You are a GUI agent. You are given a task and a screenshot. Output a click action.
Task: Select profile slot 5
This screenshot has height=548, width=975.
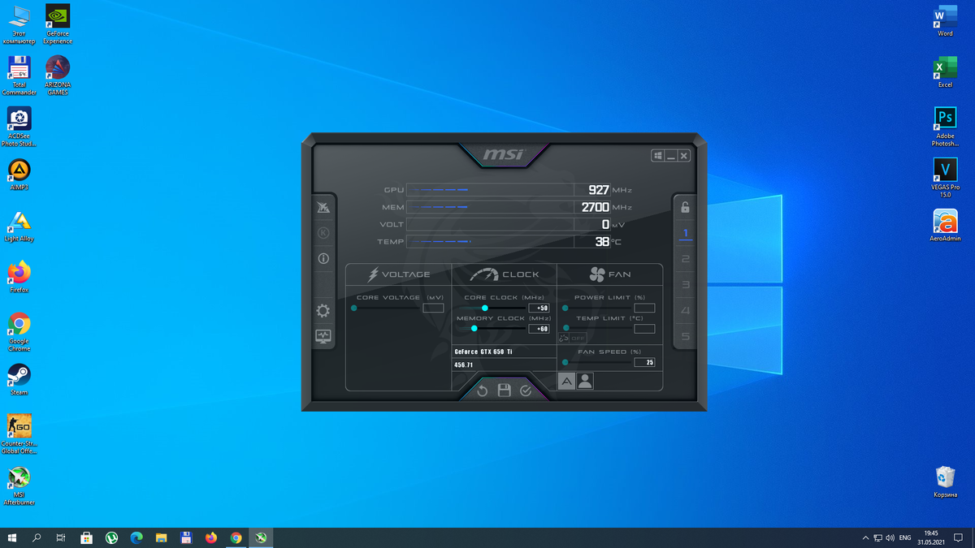coord(685,336)
